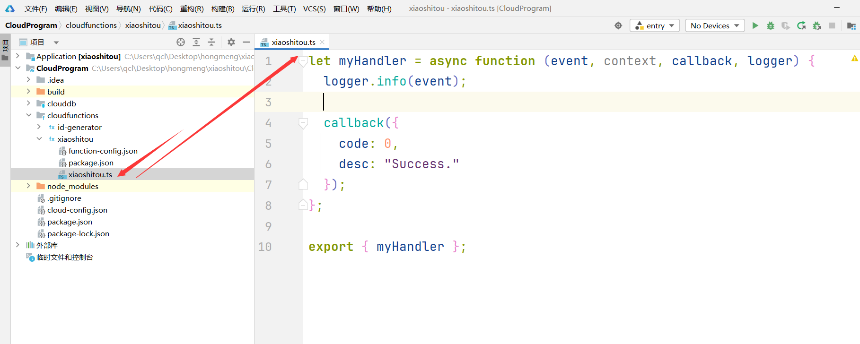Collapse the CloudProgram root node

tap(18, 68)
